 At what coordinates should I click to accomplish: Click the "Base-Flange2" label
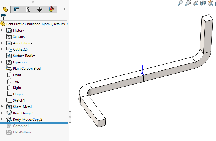click(x=23, y=113)
